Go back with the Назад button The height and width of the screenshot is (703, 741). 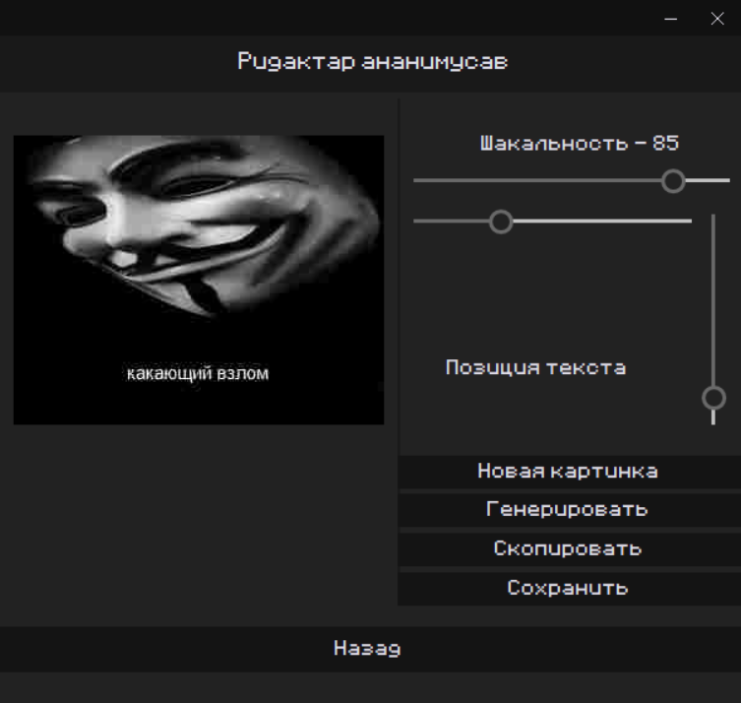(x=370, y=649)
